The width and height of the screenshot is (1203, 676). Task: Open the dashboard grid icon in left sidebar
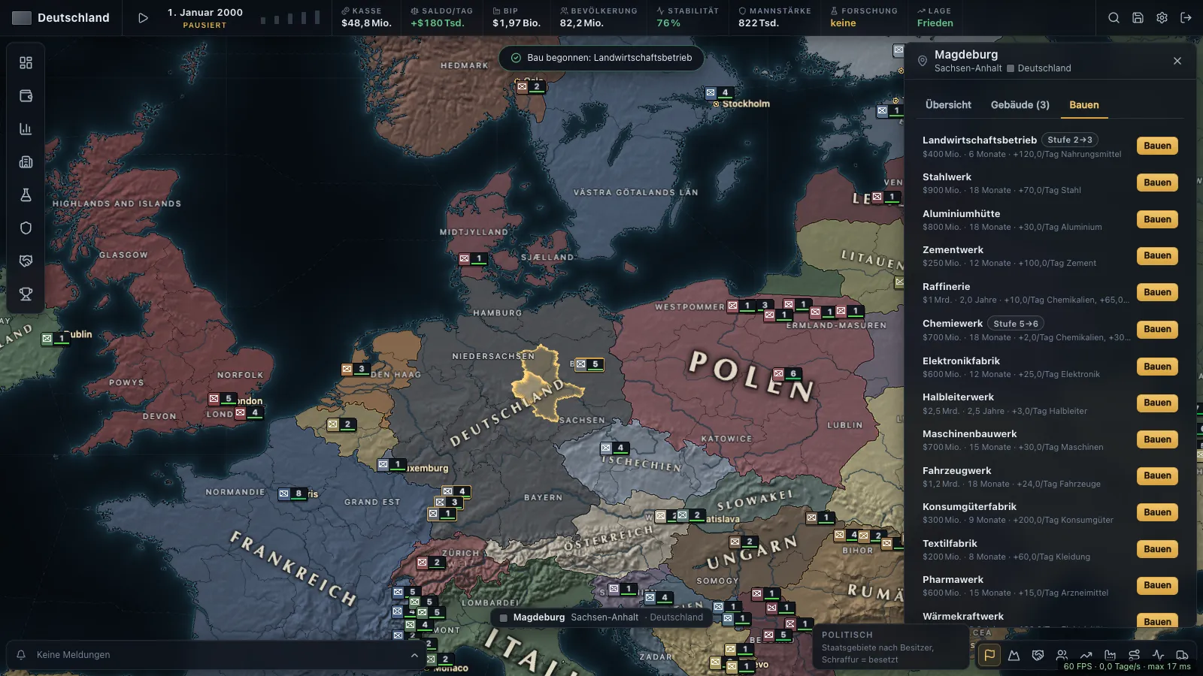(26, 63)
